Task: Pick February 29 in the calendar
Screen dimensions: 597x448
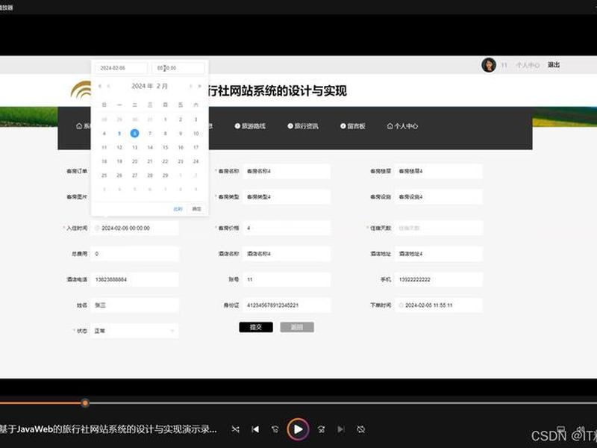Action: click(x=165, y=175)
